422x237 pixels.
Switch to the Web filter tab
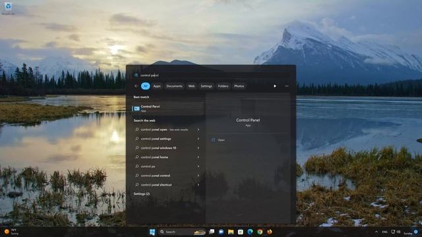click(x=191, y=86)
